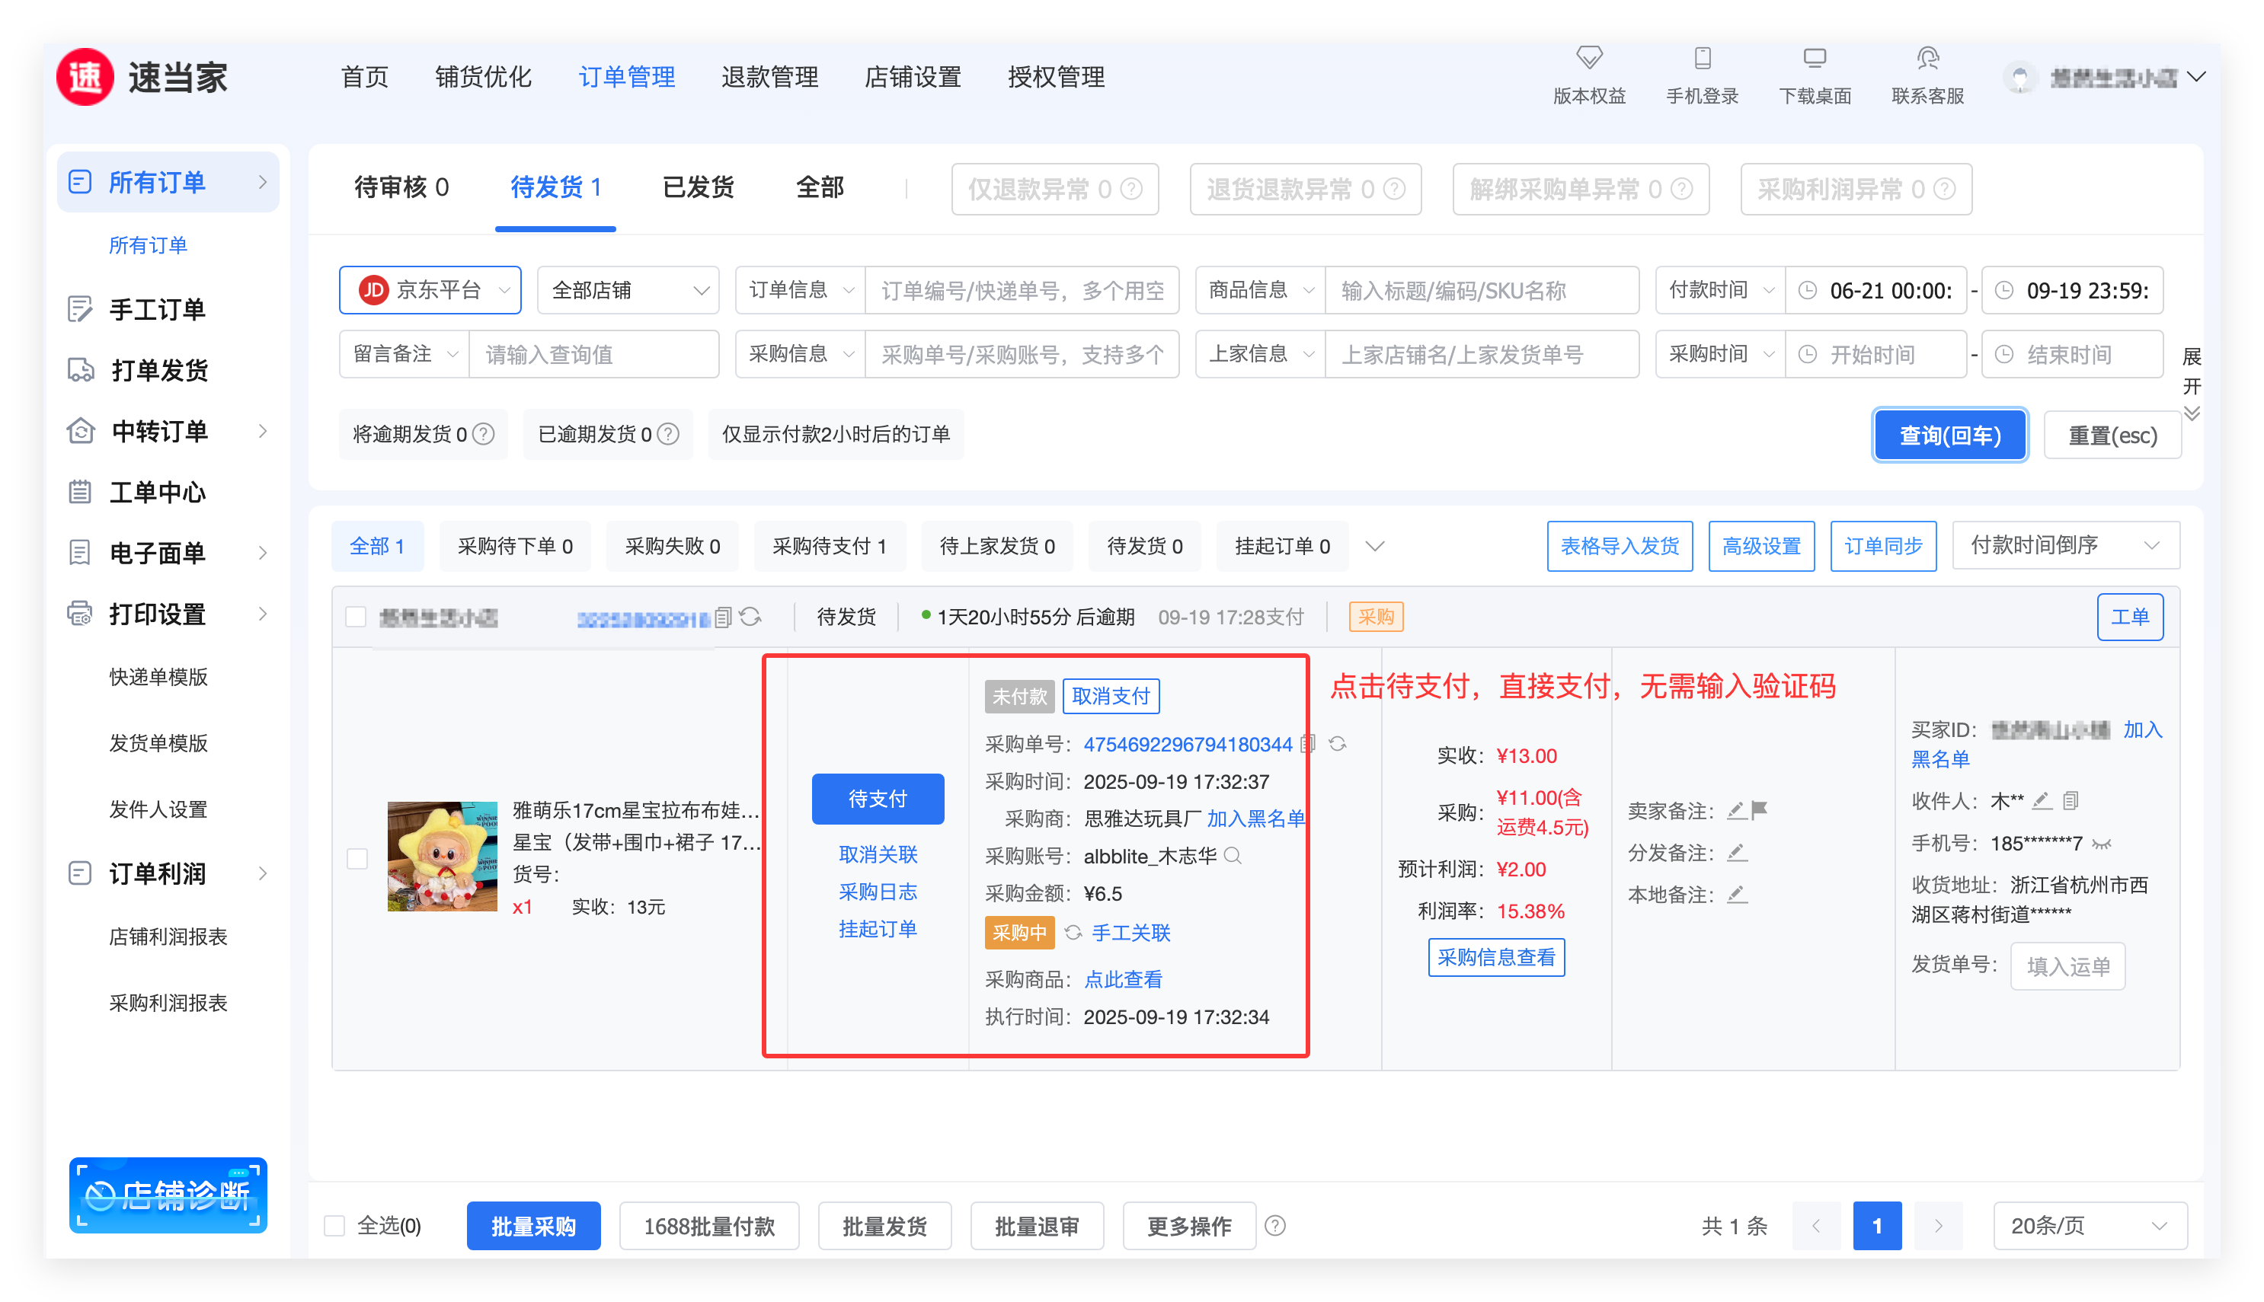The width and height of the screenshot is (2264, 1302).
Task: Check the order header checkbox
Action: pos(356,617)
